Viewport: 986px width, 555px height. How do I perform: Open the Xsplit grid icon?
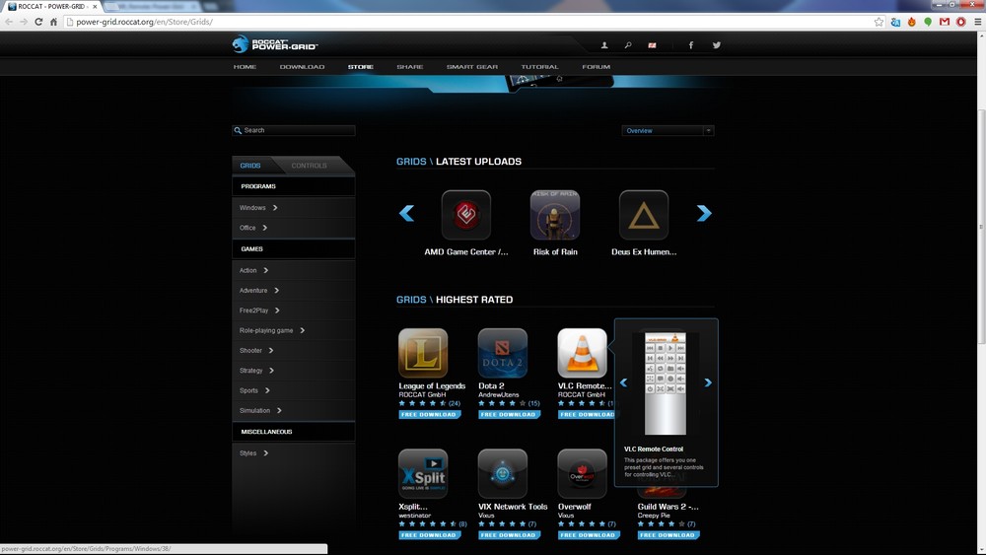(x=423, y=474)
